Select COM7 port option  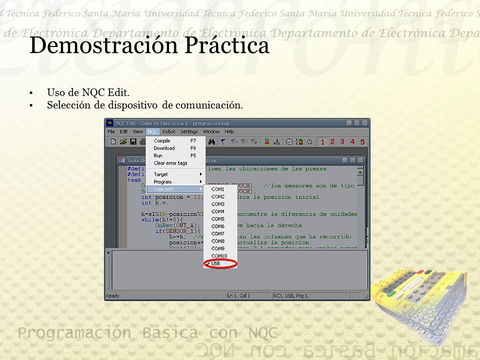pyautogui.click(x=220, y=233)
